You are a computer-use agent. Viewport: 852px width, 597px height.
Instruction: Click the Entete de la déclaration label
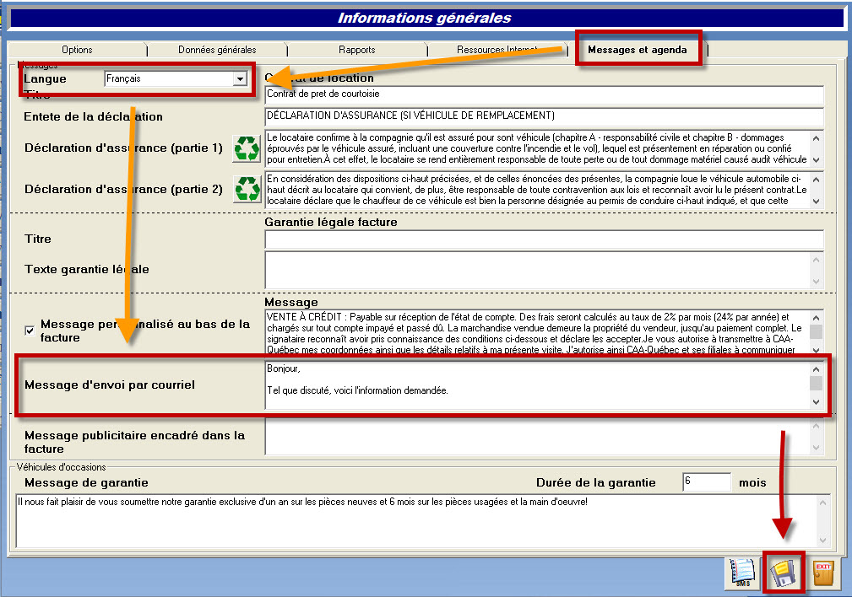[93, 116]
